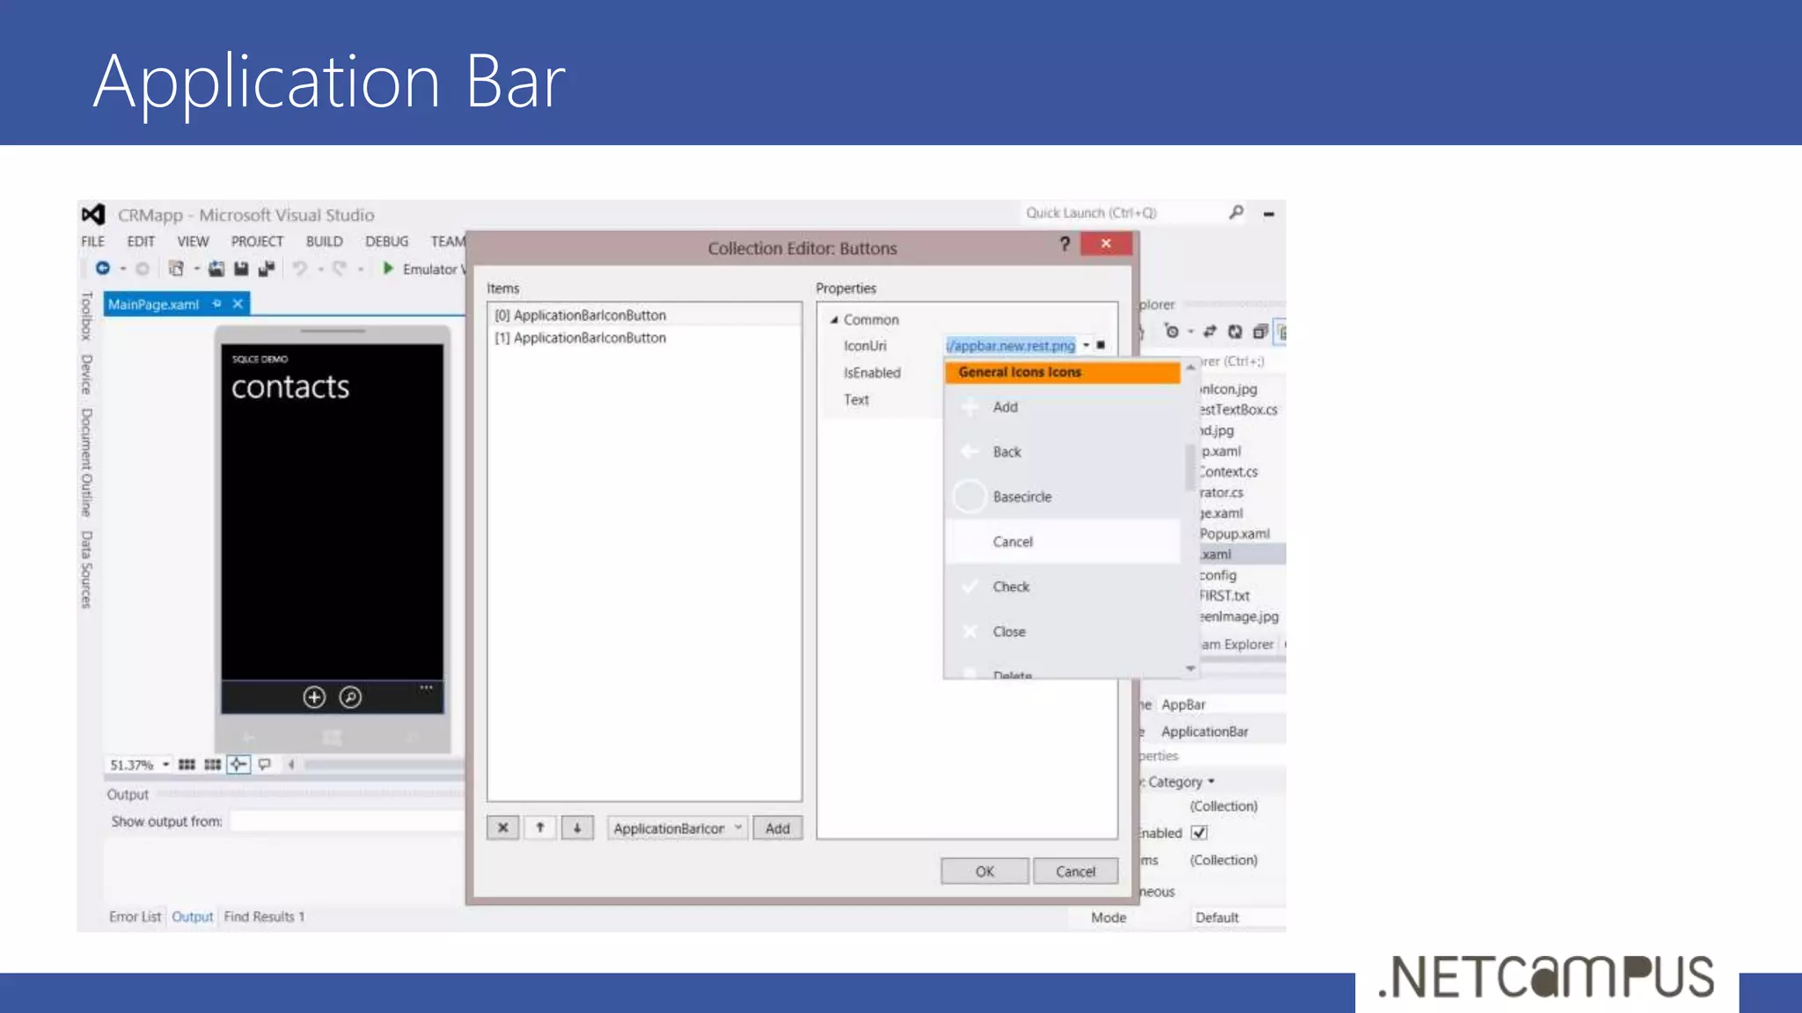Choose the Back icon from icon list
Screen dimensions: 1802x1013
pos(1063,451)
